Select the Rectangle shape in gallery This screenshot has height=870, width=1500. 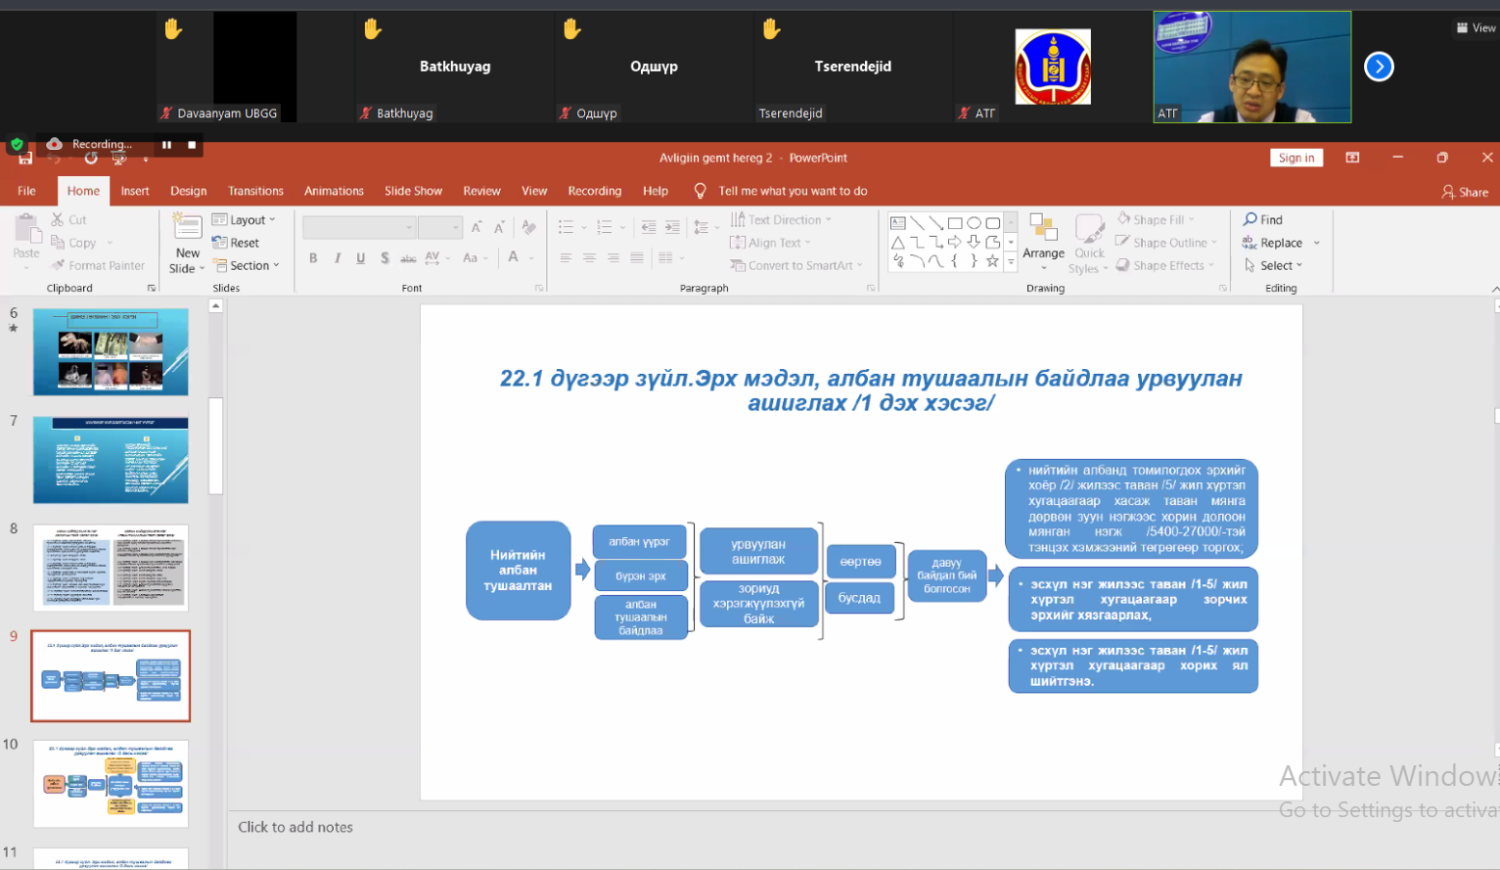coord(955,223)
